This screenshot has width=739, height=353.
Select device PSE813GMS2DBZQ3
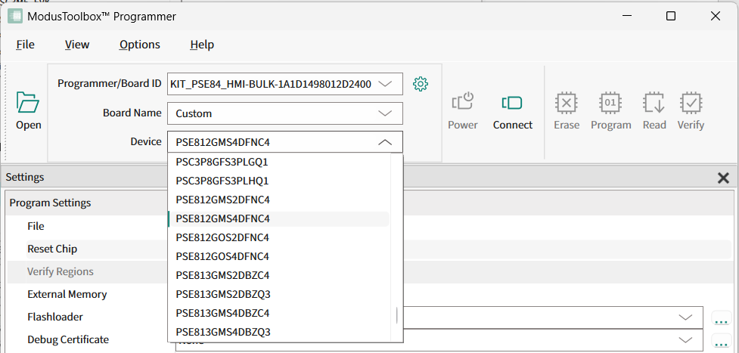(x=279, y=294)
